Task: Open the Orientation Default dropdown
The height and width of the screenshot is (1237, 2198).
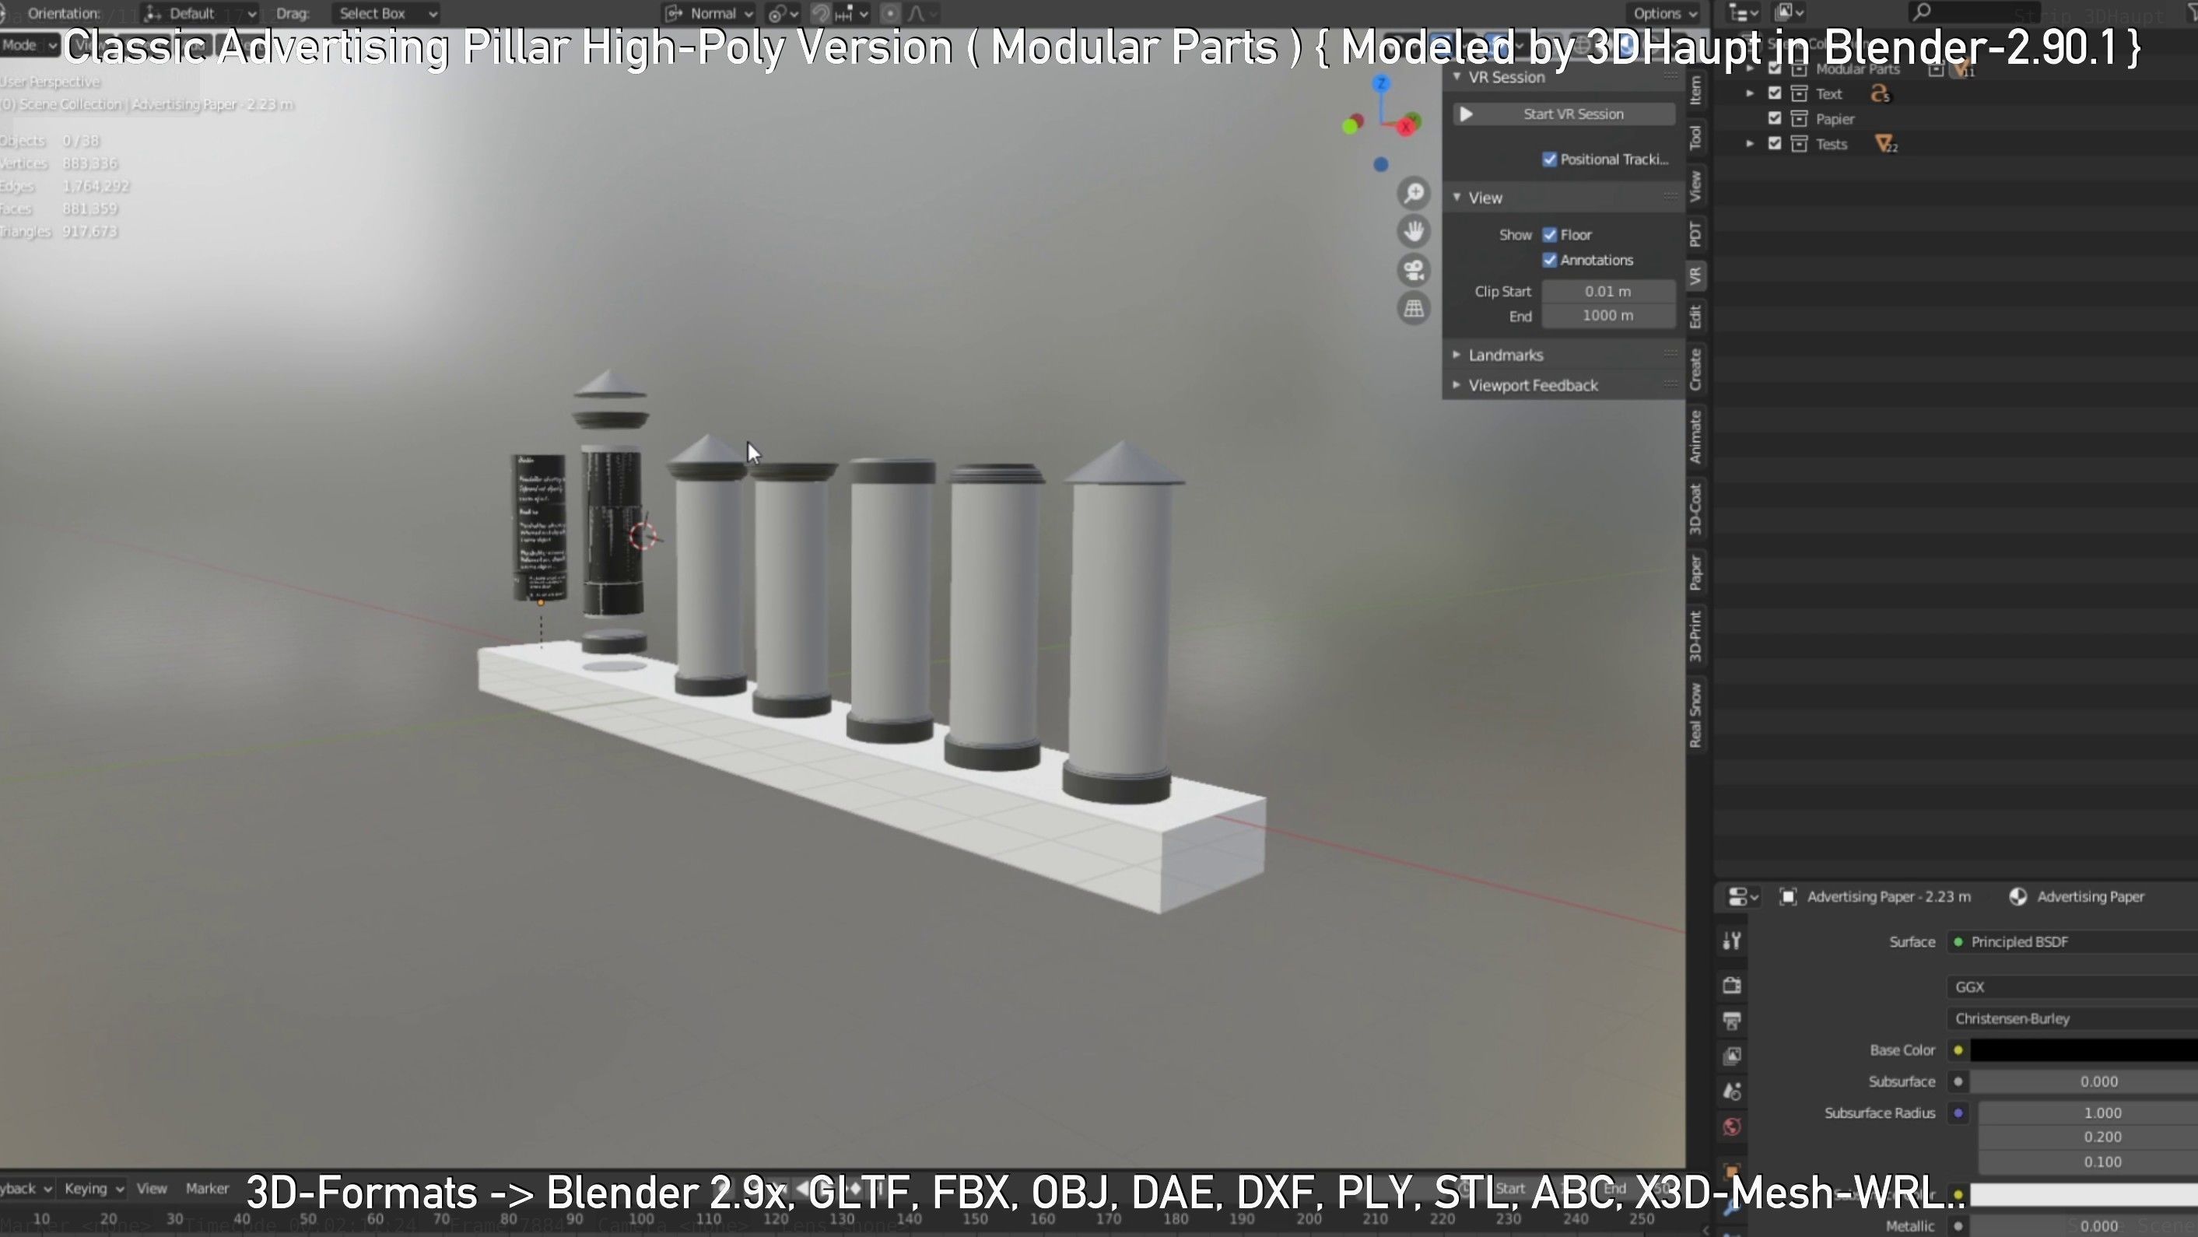Action: click(200, 12)
